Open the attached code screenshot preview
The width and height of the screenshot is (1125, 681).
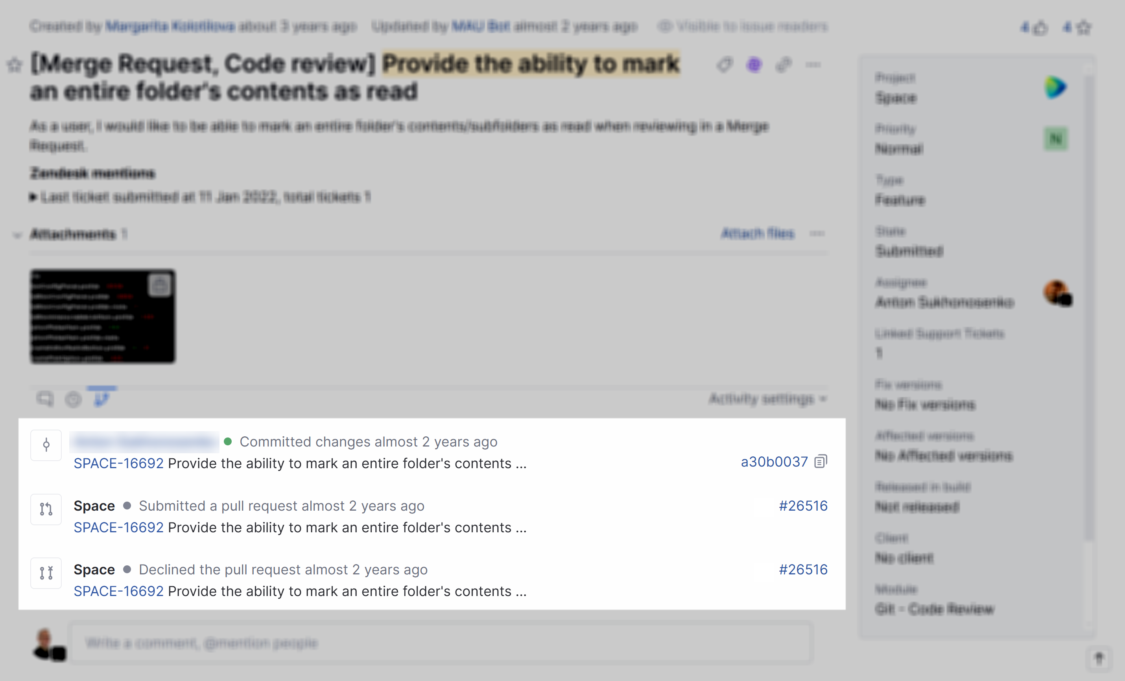pyautogui.click(x=102, y=316)
